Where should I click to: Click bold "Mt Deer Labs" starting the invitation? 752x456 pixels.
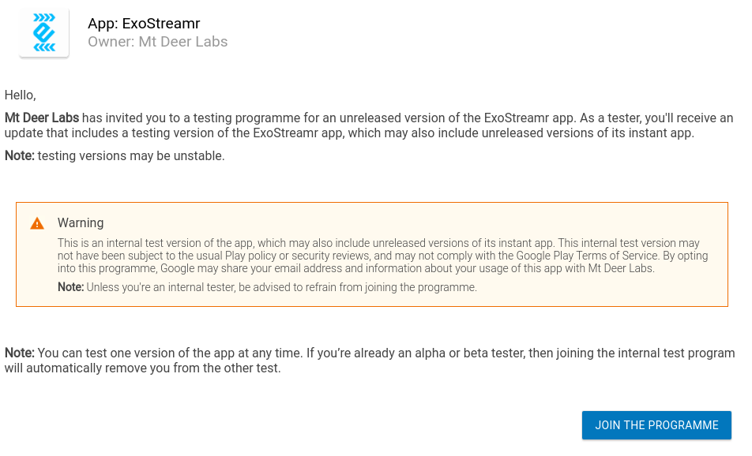[x=42, y=118]
